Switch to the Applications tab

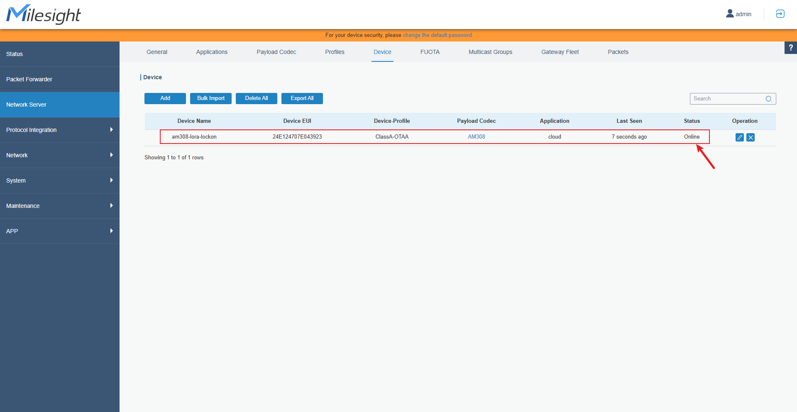click(x=212, y=52)
